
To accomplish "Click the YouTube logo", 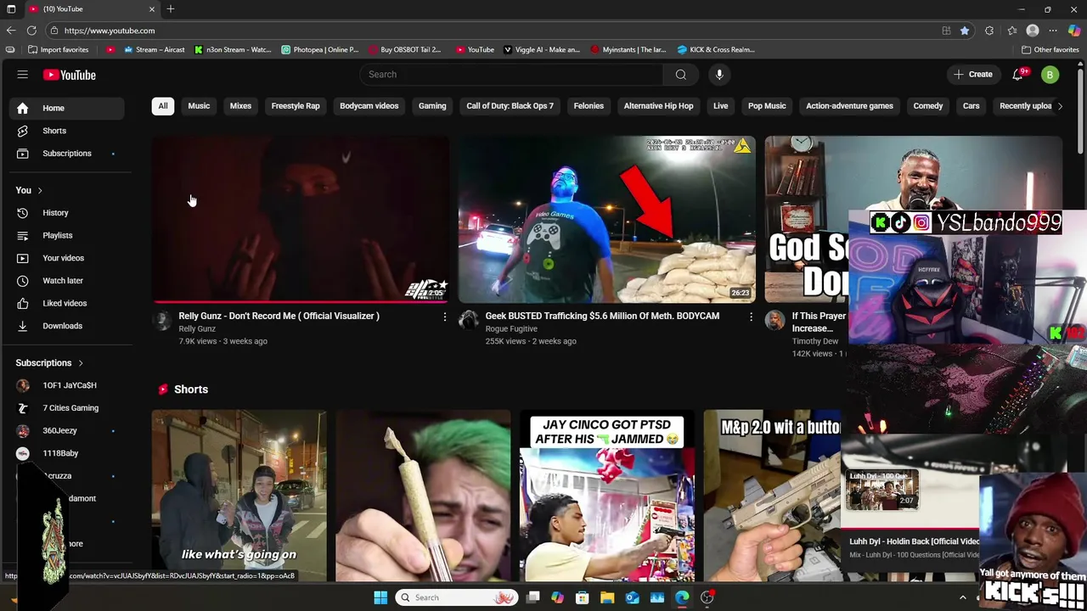I will click(69, 75).
